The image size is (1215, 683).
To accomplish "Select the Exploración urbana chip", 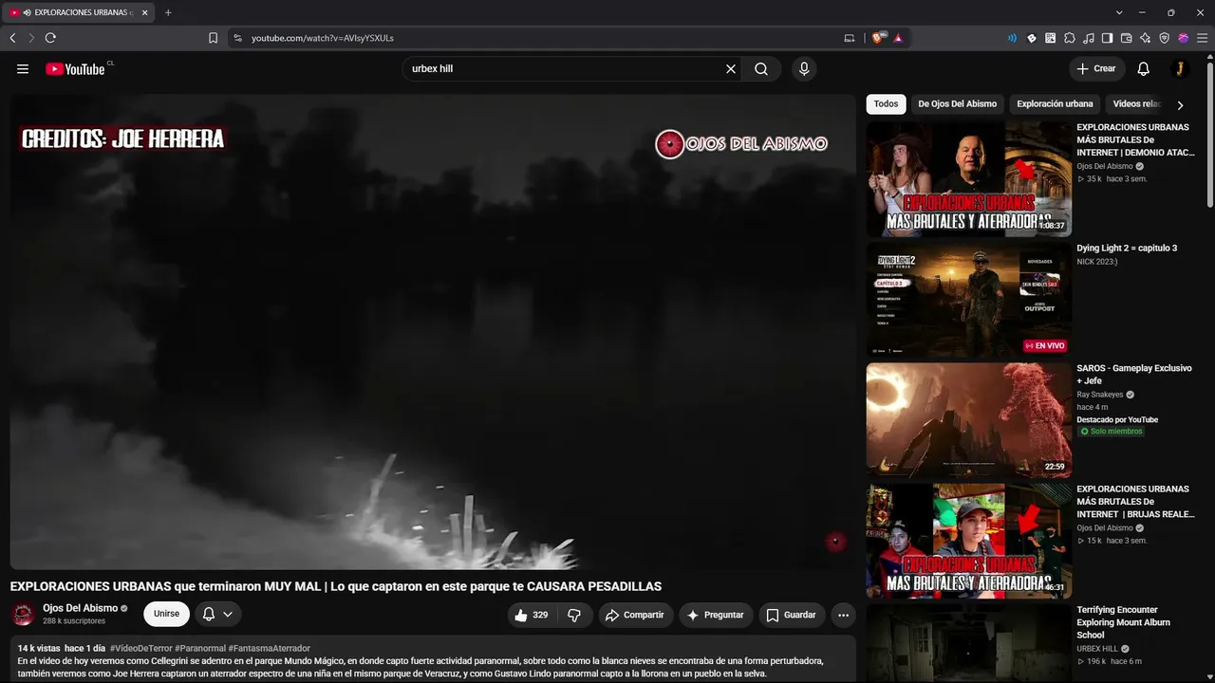I will pos(1055,104).
